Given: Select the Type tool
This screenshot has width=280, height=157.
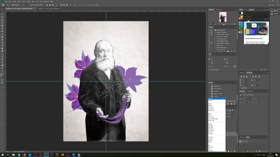Looking at the screenshot, I should coord(2,57).
